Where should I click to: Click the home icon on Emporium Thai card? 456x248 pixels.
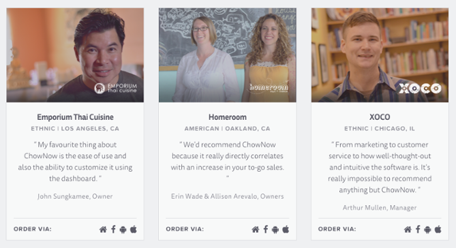(103, 230)
